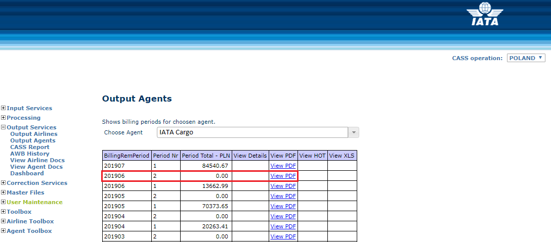The height and width of the screenshot is (242, 551).
Task: Expand Agent Toolbox plus icon
Action: click(x=4, y=231)
